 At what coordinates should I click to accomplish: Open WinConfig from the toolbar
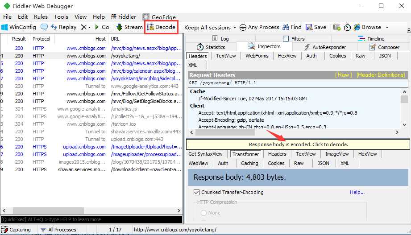click(19, 27)
